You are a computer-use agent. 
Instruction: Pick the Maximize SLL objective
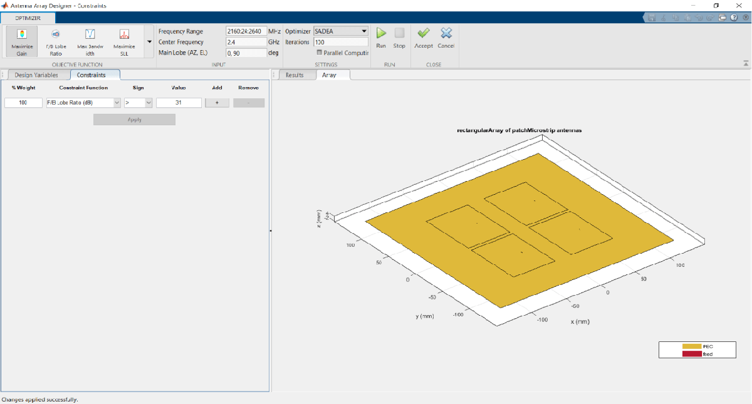(x=124, y=41)
